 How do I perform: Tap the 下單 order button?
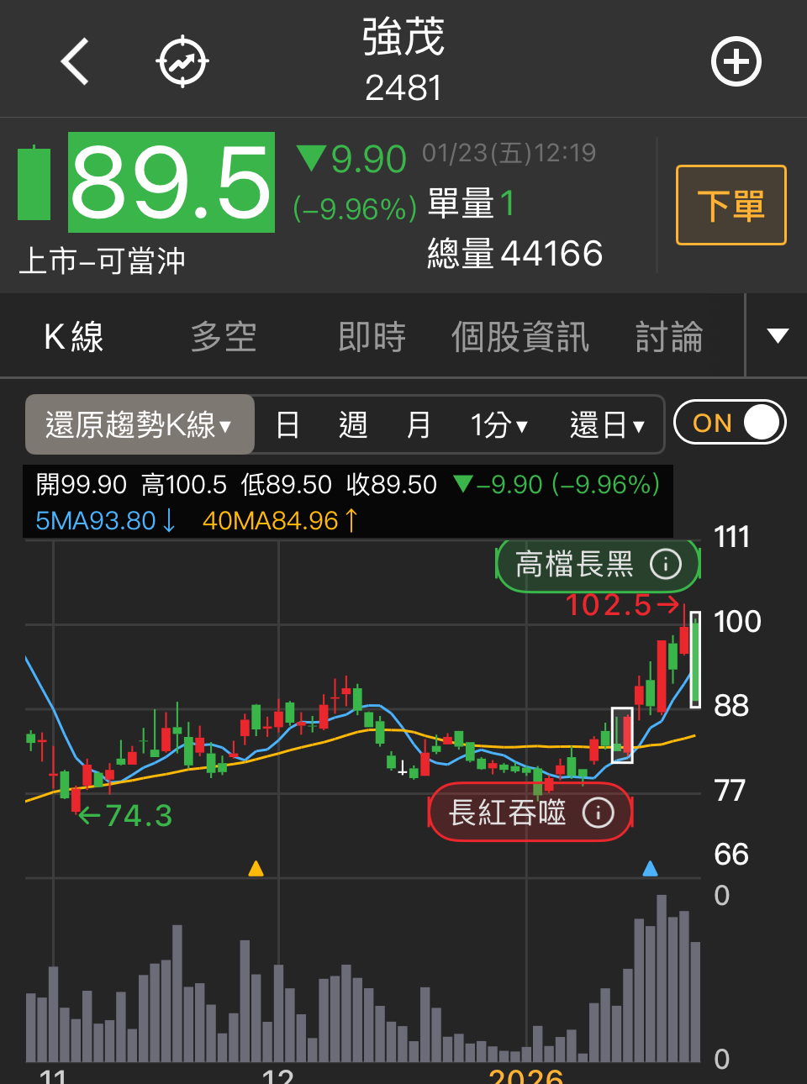[x=730, y=204]
